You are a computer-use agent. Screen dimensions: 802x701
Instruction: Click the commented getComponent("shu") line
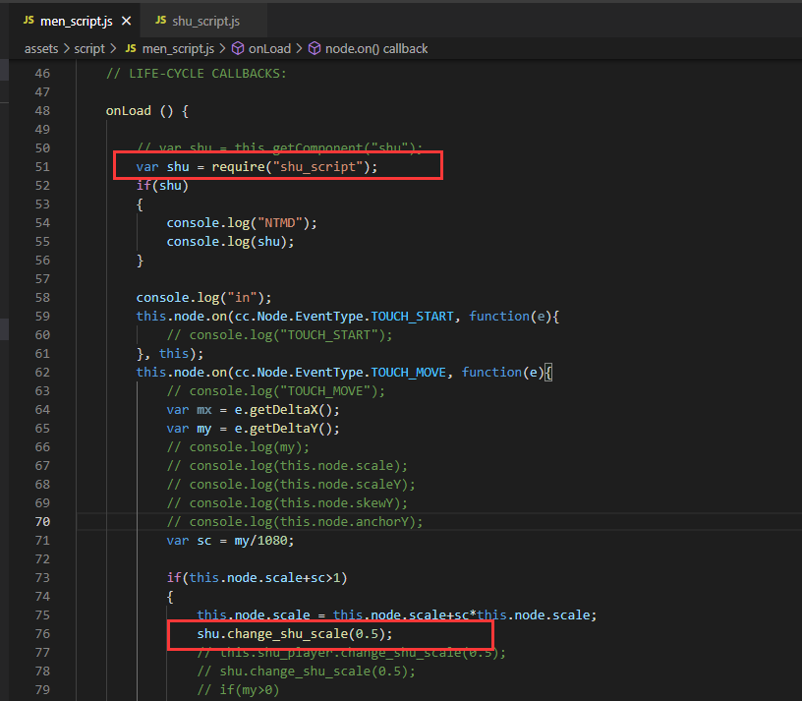pos(279,147)
